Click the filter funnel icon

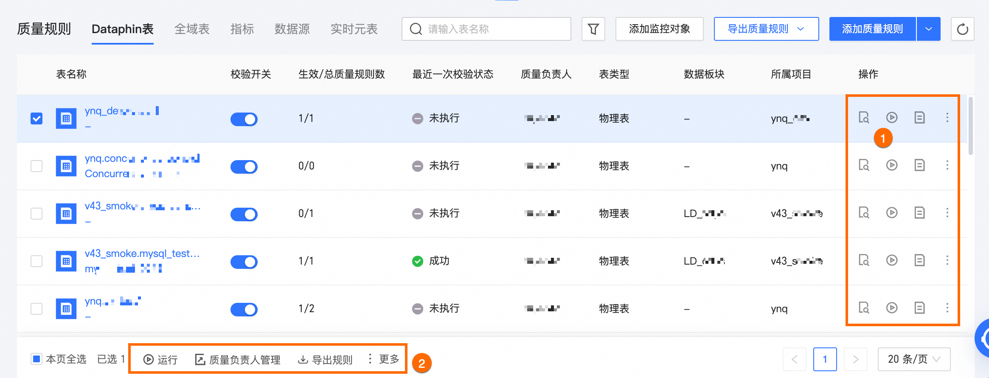click(593, 29)
